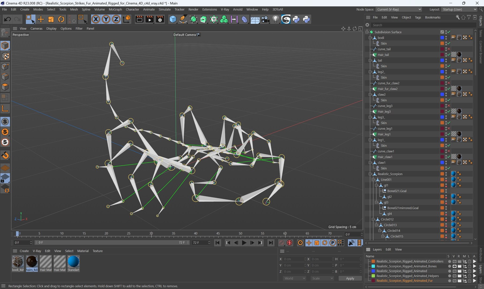
Task: Click the Floor grid object icon
Action: 255,20
